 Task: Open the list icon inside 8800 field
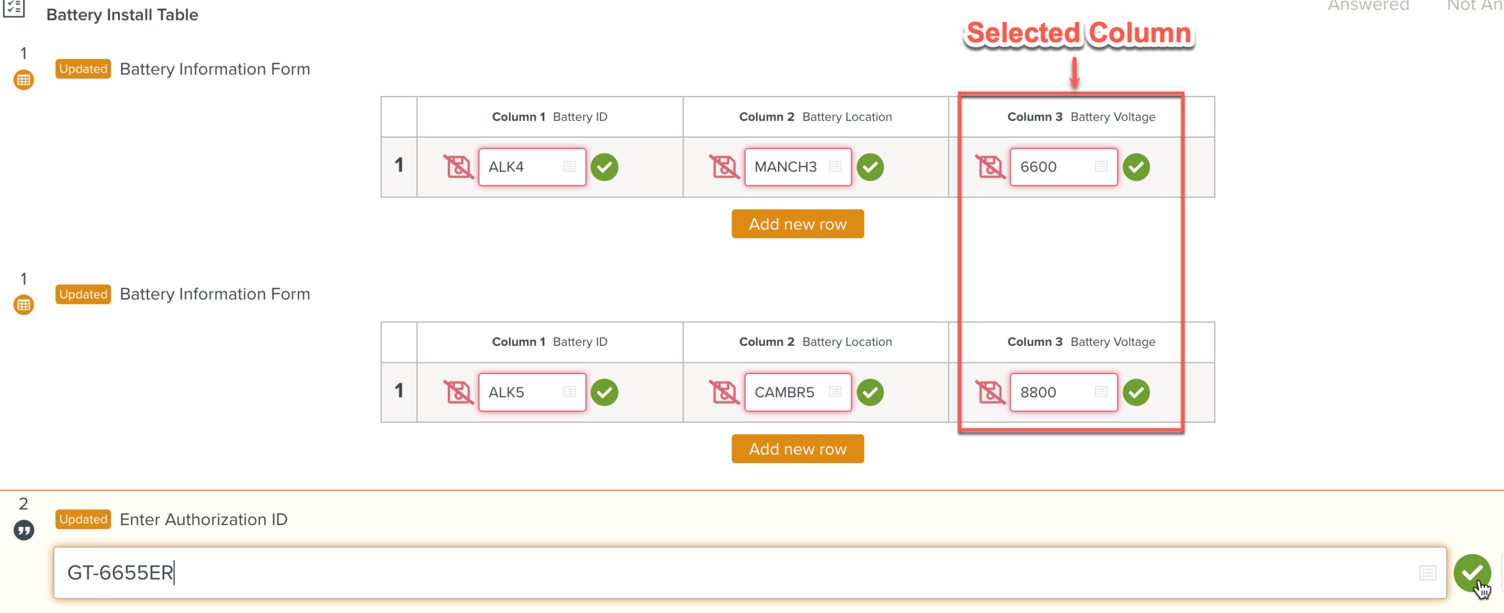point(1101,392)
